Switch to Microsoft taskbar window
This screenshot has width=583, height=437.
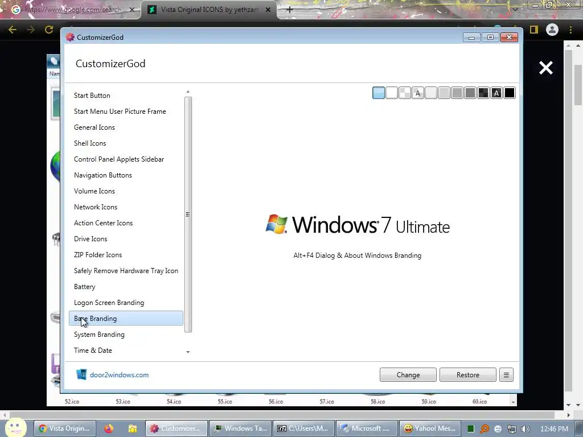coord(367,428)
